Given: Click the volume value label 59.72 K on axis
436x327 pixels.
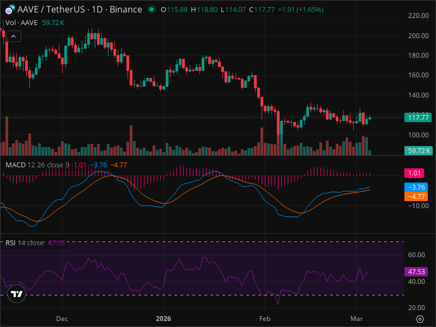Looking at the screenshot, I should click(x=418, y=151).
